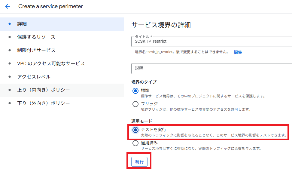The image size is (292, 169).
Task: Click the bullet icon beside 制限付きサービス
Action: pyautogui.click(x=10, y=50)
